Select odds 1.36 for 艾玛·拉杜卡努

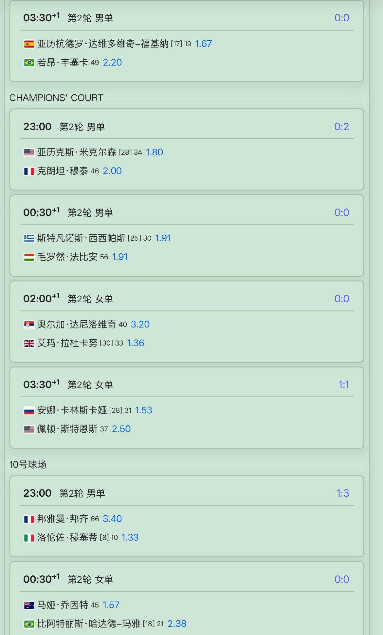click(x=136, y=343)
